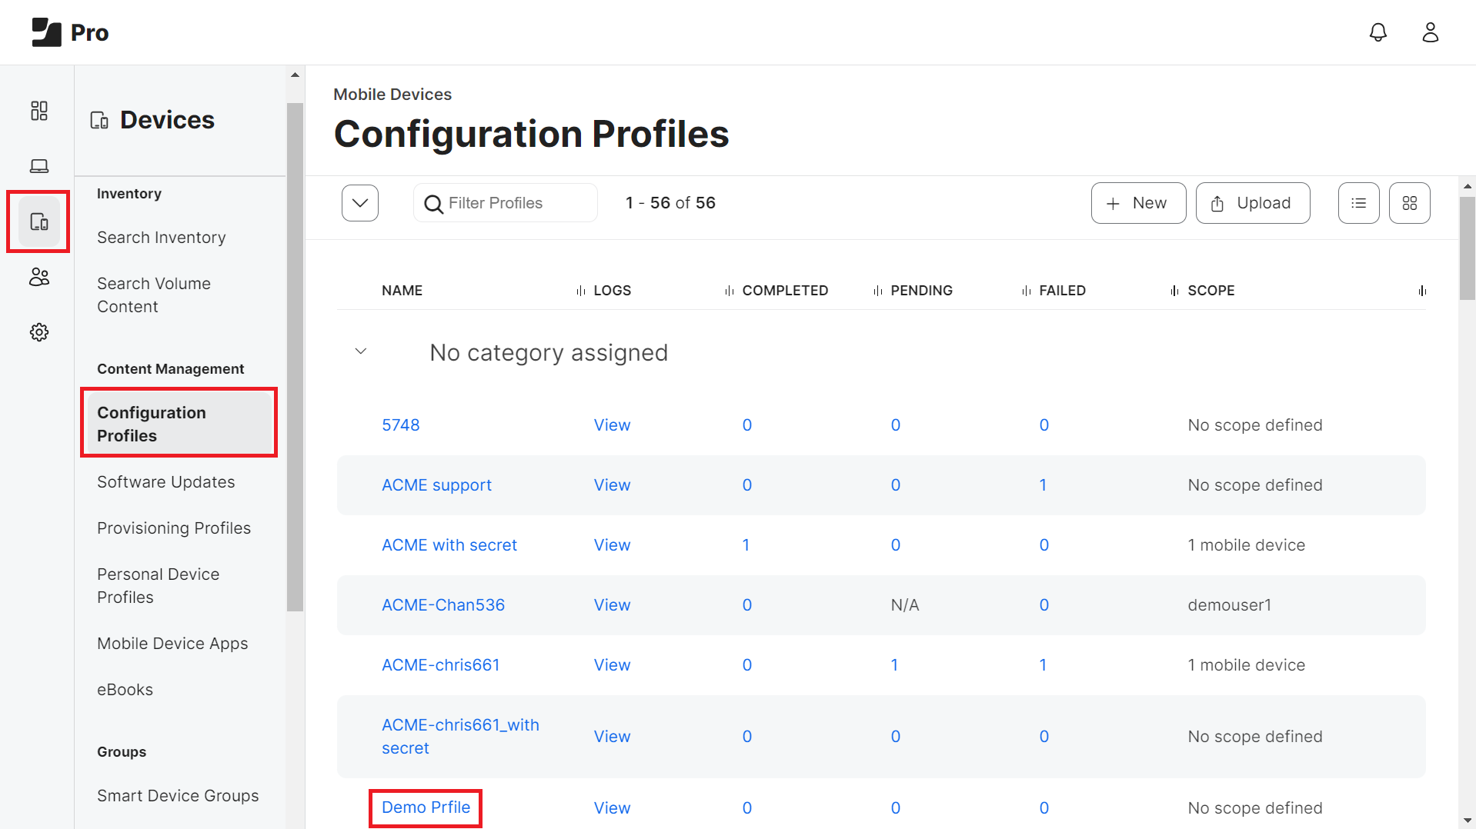Open the ACME-chris661 profile
Viewport: 1476px width, 829px height.
441,665
